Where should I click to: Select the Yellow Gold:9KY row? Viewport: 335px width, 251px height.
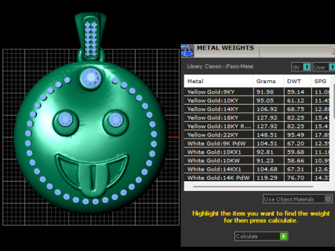click(x=257, y=92)
